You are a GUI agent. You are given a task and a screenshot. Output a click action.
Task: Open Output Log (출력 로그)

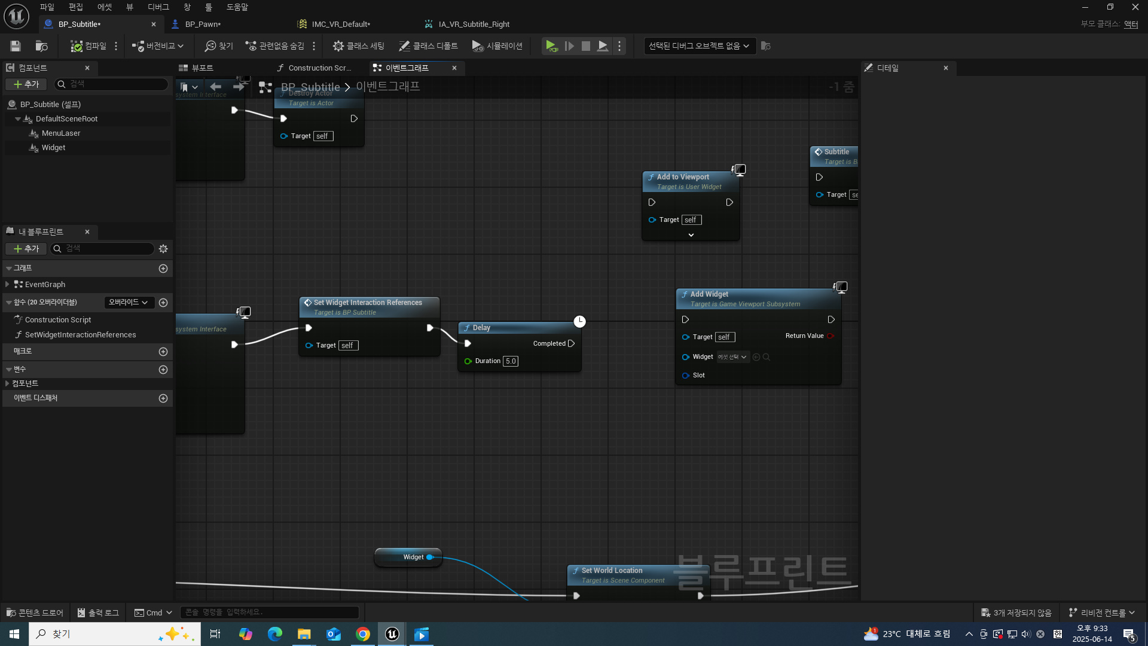(x=98, y=613)
